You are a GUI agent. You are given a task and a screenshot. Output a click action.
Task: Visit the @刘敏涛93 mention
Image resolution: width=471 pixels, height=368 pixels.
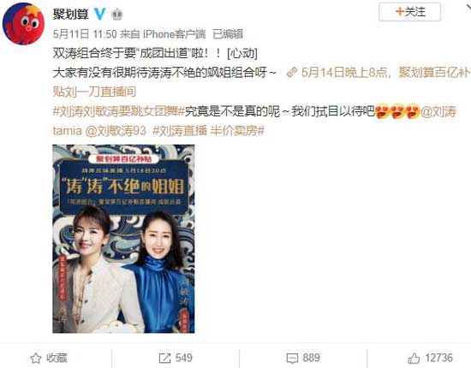point(116,131)
